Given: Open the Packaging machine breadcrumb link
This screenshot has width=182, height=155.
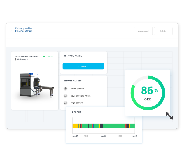Looking at the screenshot, I should coord(24,28).
